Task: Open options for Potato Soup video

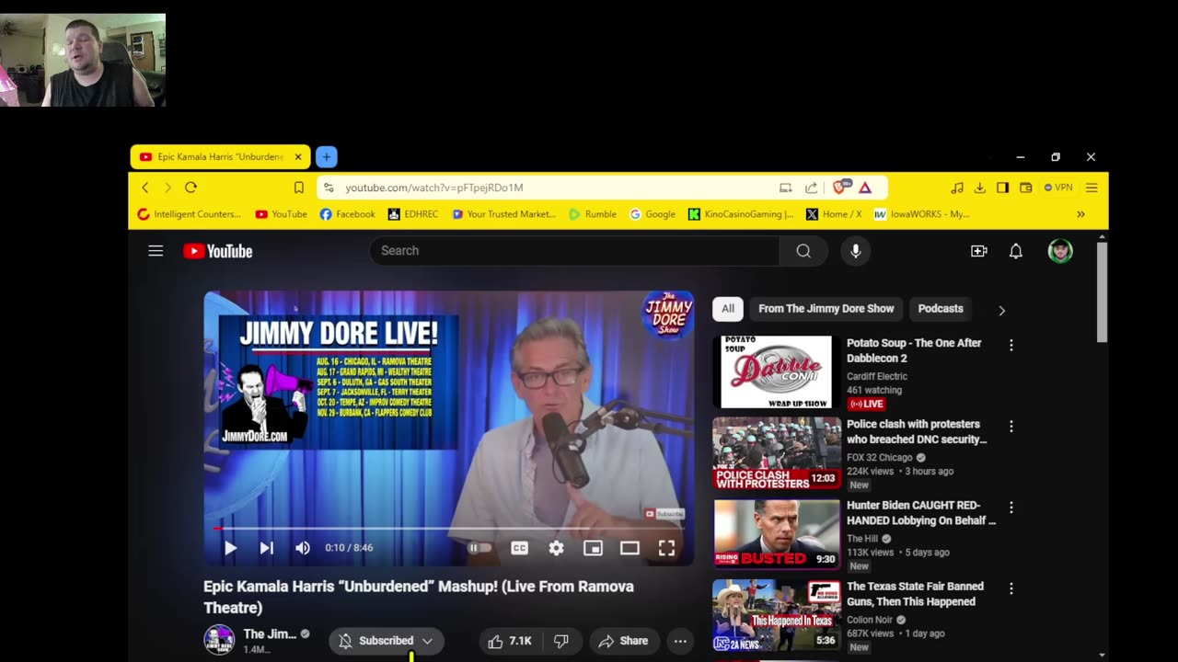Action: pos(1011,345)
